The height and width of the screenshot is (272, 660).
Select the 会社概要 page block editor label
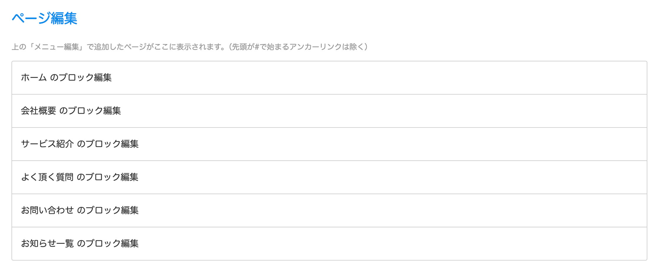71,111
